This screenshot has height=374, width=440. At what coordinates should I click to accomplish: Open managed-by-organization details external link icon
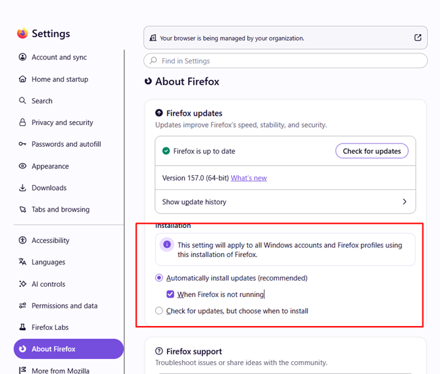(418, 38)
